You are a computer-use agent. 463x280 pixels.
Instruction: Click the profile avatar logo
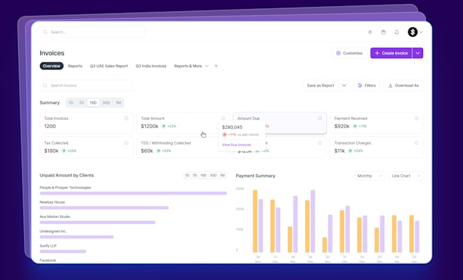tap(413, 32)
